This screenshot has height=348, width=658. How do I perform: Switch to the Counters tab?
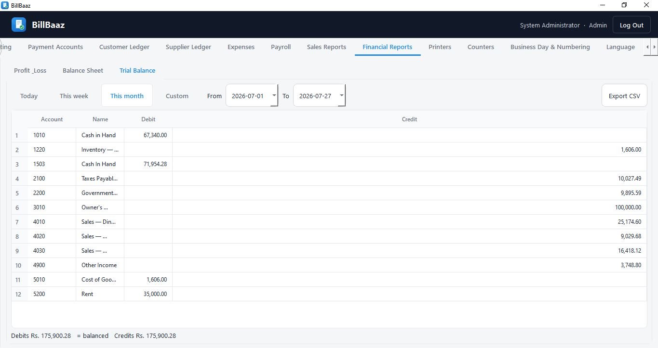(481, 47)
